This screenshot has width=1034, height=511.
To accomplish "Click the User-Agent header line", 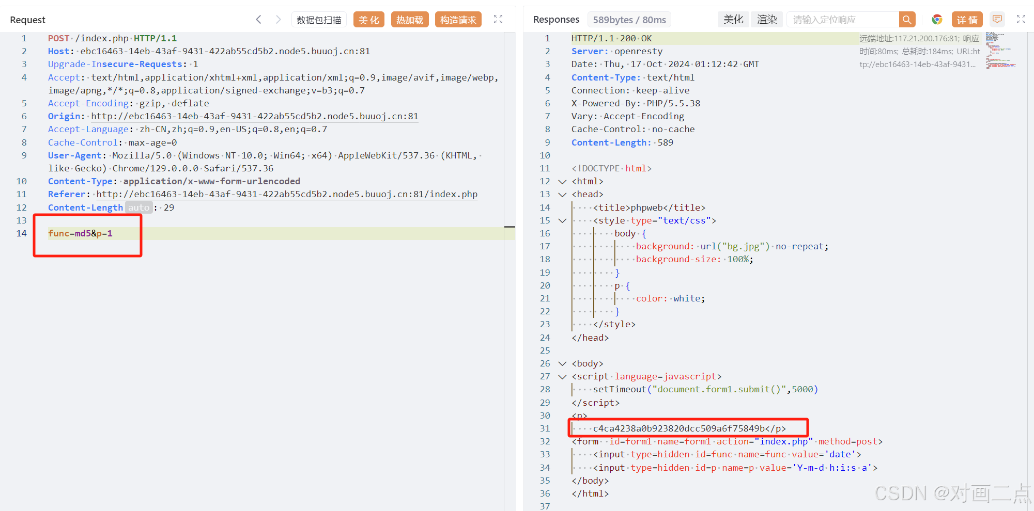I will click(x=265, y=162).
